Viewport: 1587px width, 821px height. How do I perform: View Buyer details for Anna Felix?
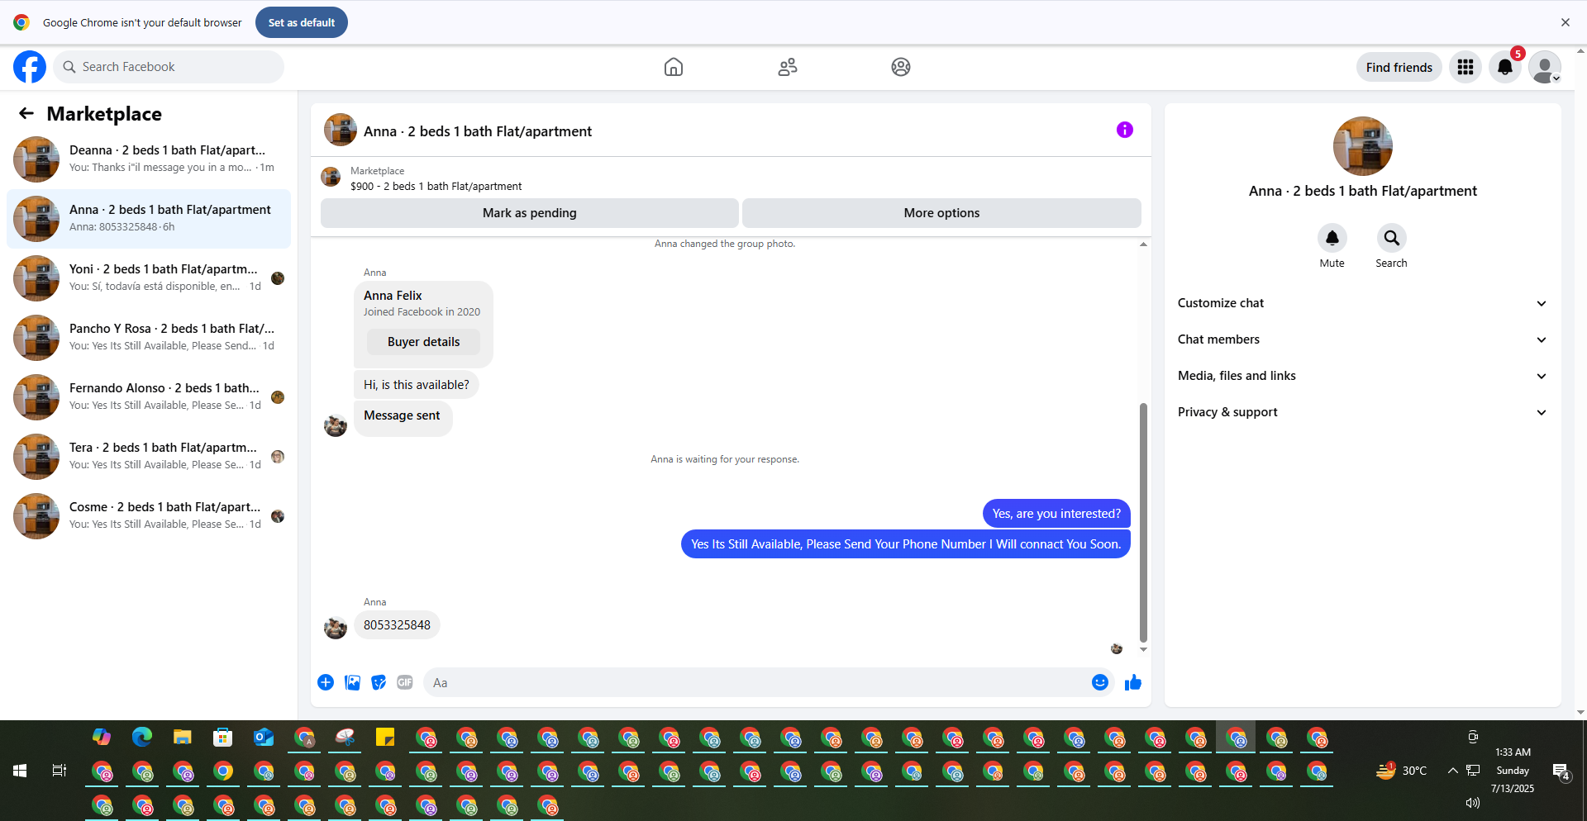(423, 342)
